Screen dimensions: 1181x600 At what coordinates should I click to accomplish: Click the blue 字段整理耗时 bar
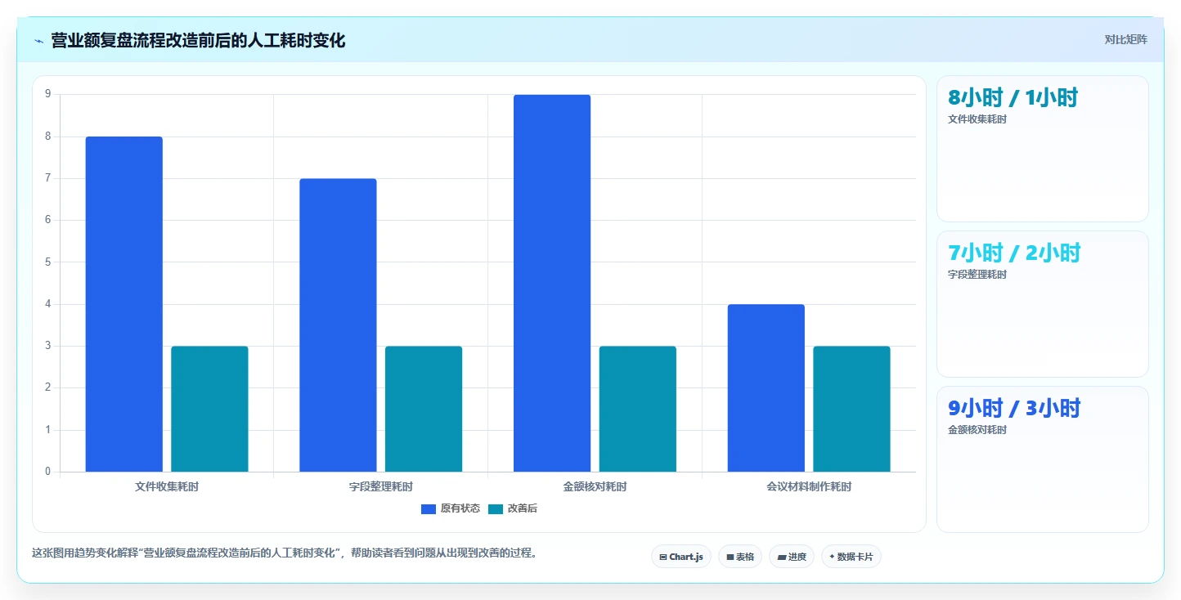coord(338,325)
